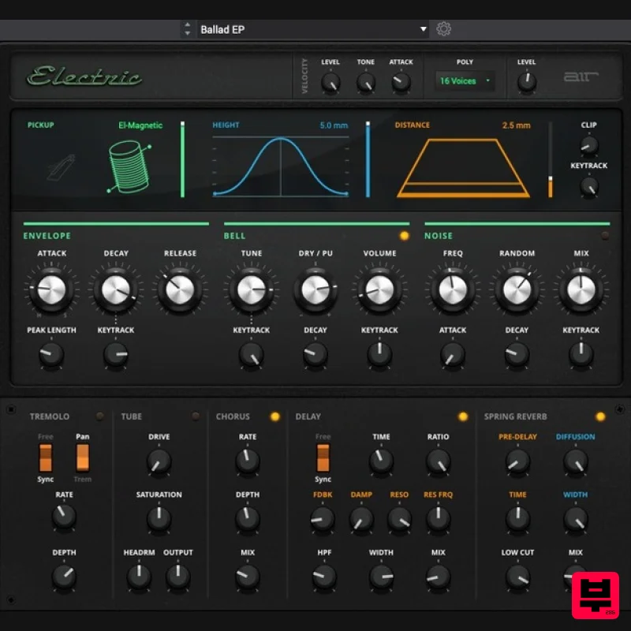Screen dimensions: 631x631
Task: Click the Delay Time knob
Action: 381,461
